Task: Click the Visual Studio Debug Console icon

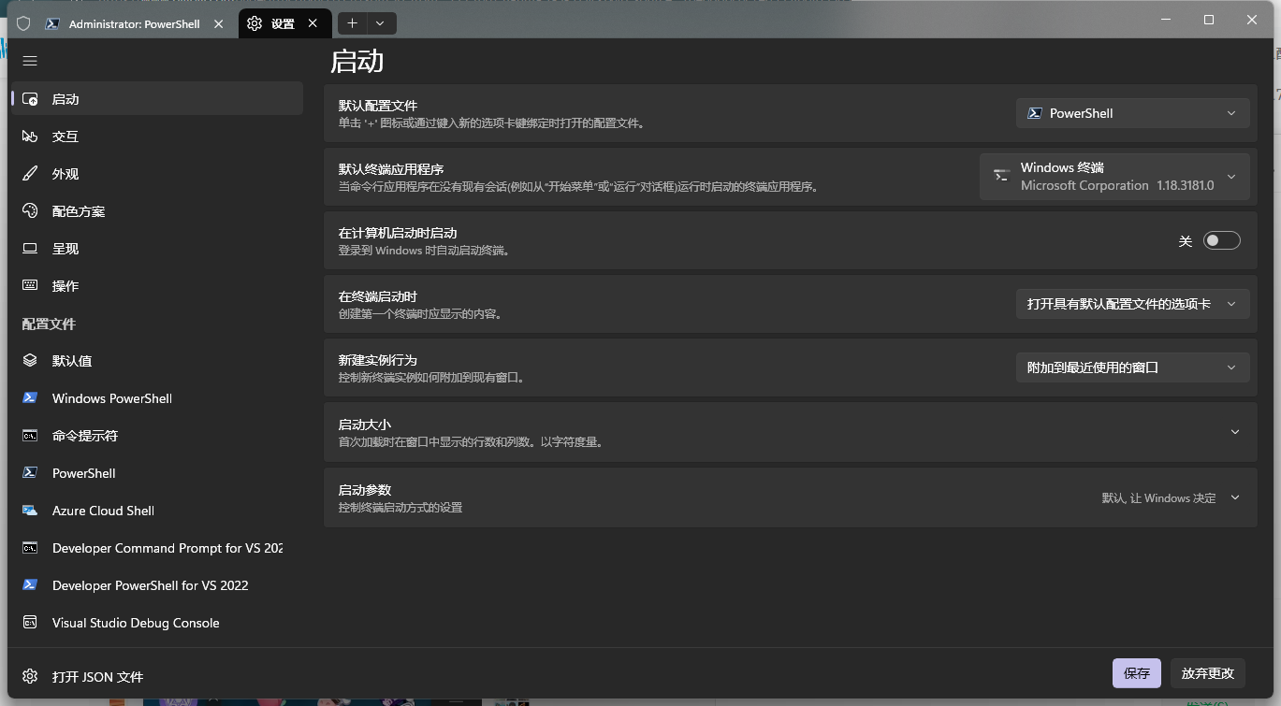Action: (30, 623)
